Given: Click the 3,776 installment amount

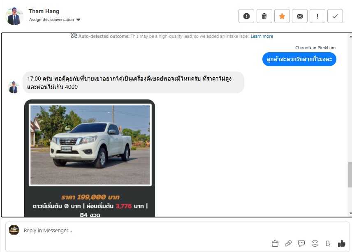Looking at the screenshot, I should pyautogui.click(x=124, y=206).
